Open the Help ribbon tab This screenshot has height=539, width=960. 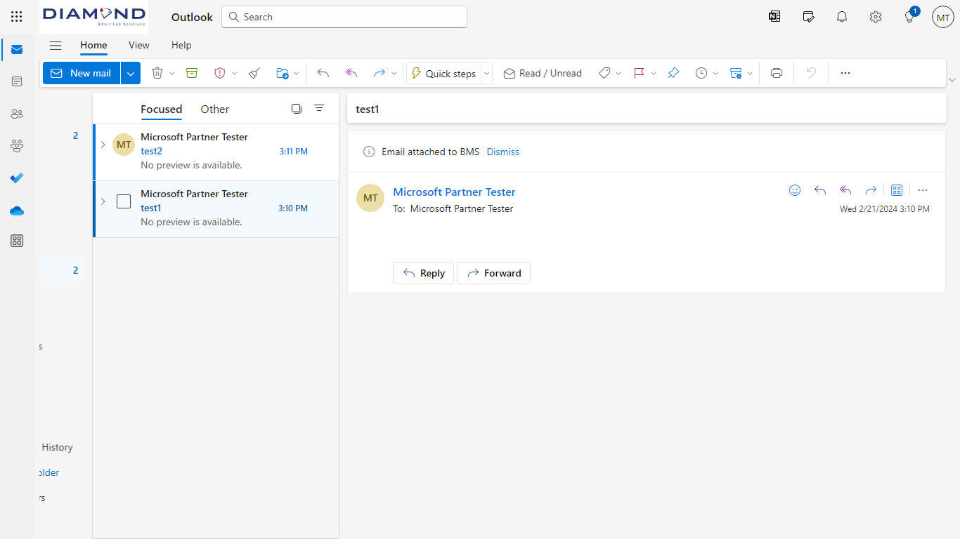[181, 46]
